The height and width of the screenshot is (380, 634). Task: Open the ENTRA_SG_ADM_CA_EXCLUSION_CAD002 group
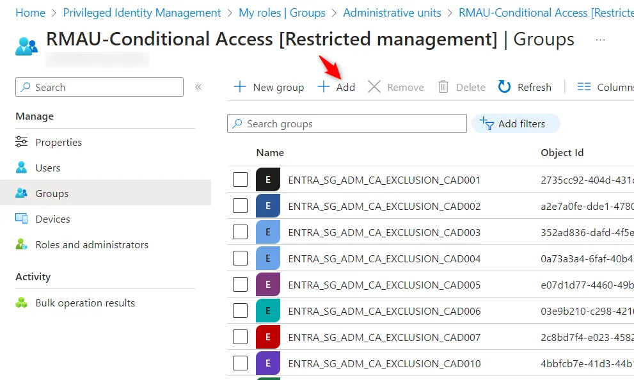tap(384, 206)
